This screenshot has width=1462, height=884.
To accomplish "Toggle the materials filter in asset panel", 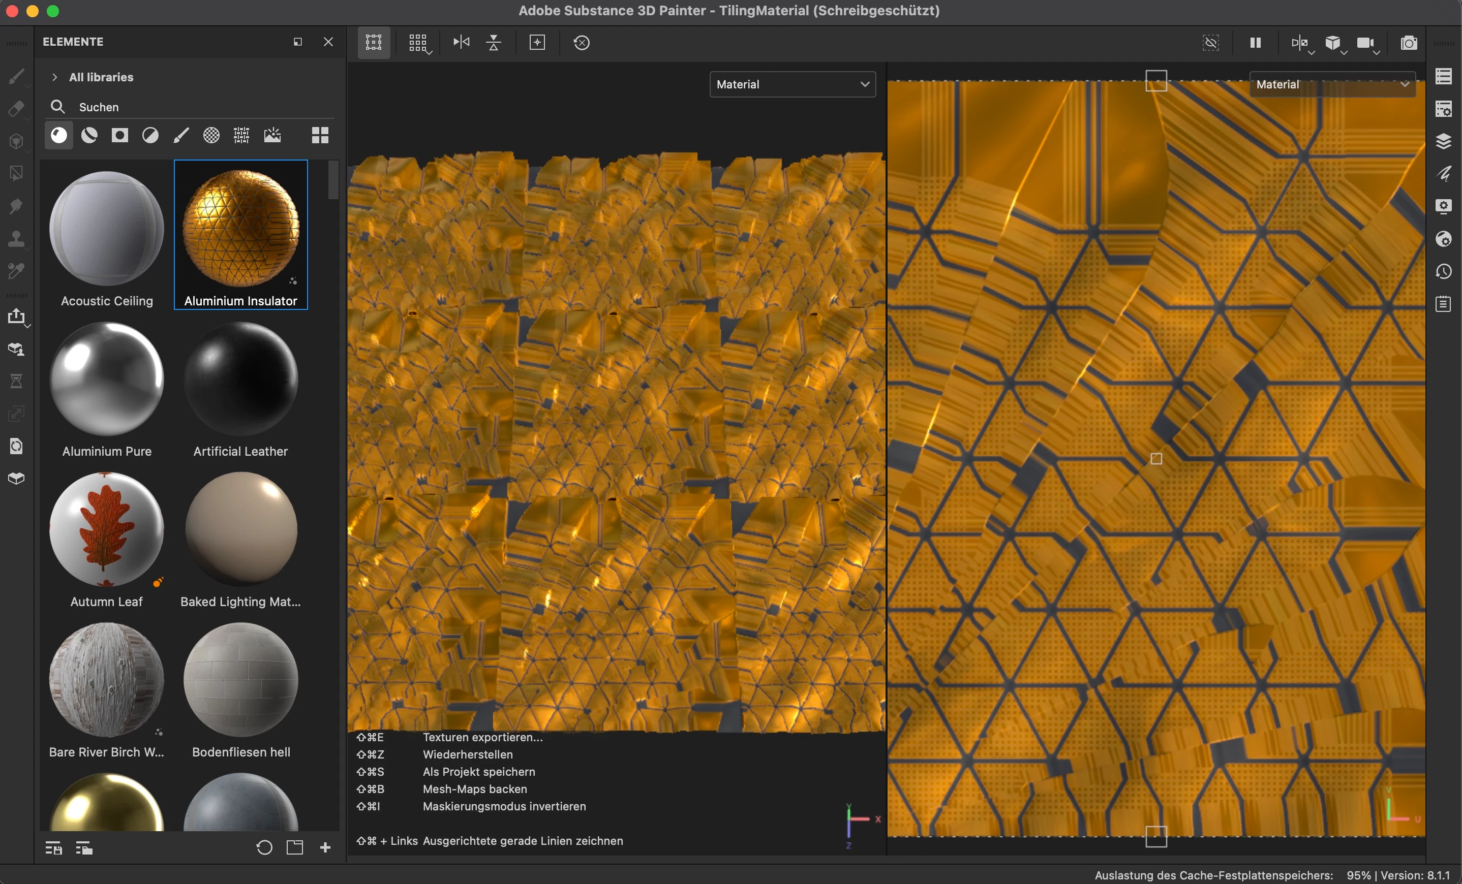I will (59, 136).
